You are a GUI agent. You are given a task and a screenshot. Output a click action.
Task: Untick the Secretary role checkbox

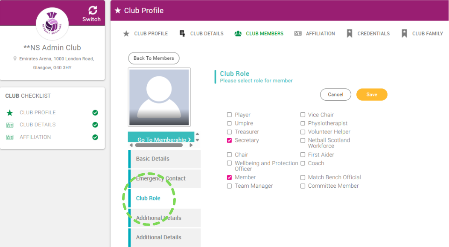tap(229, 140)
